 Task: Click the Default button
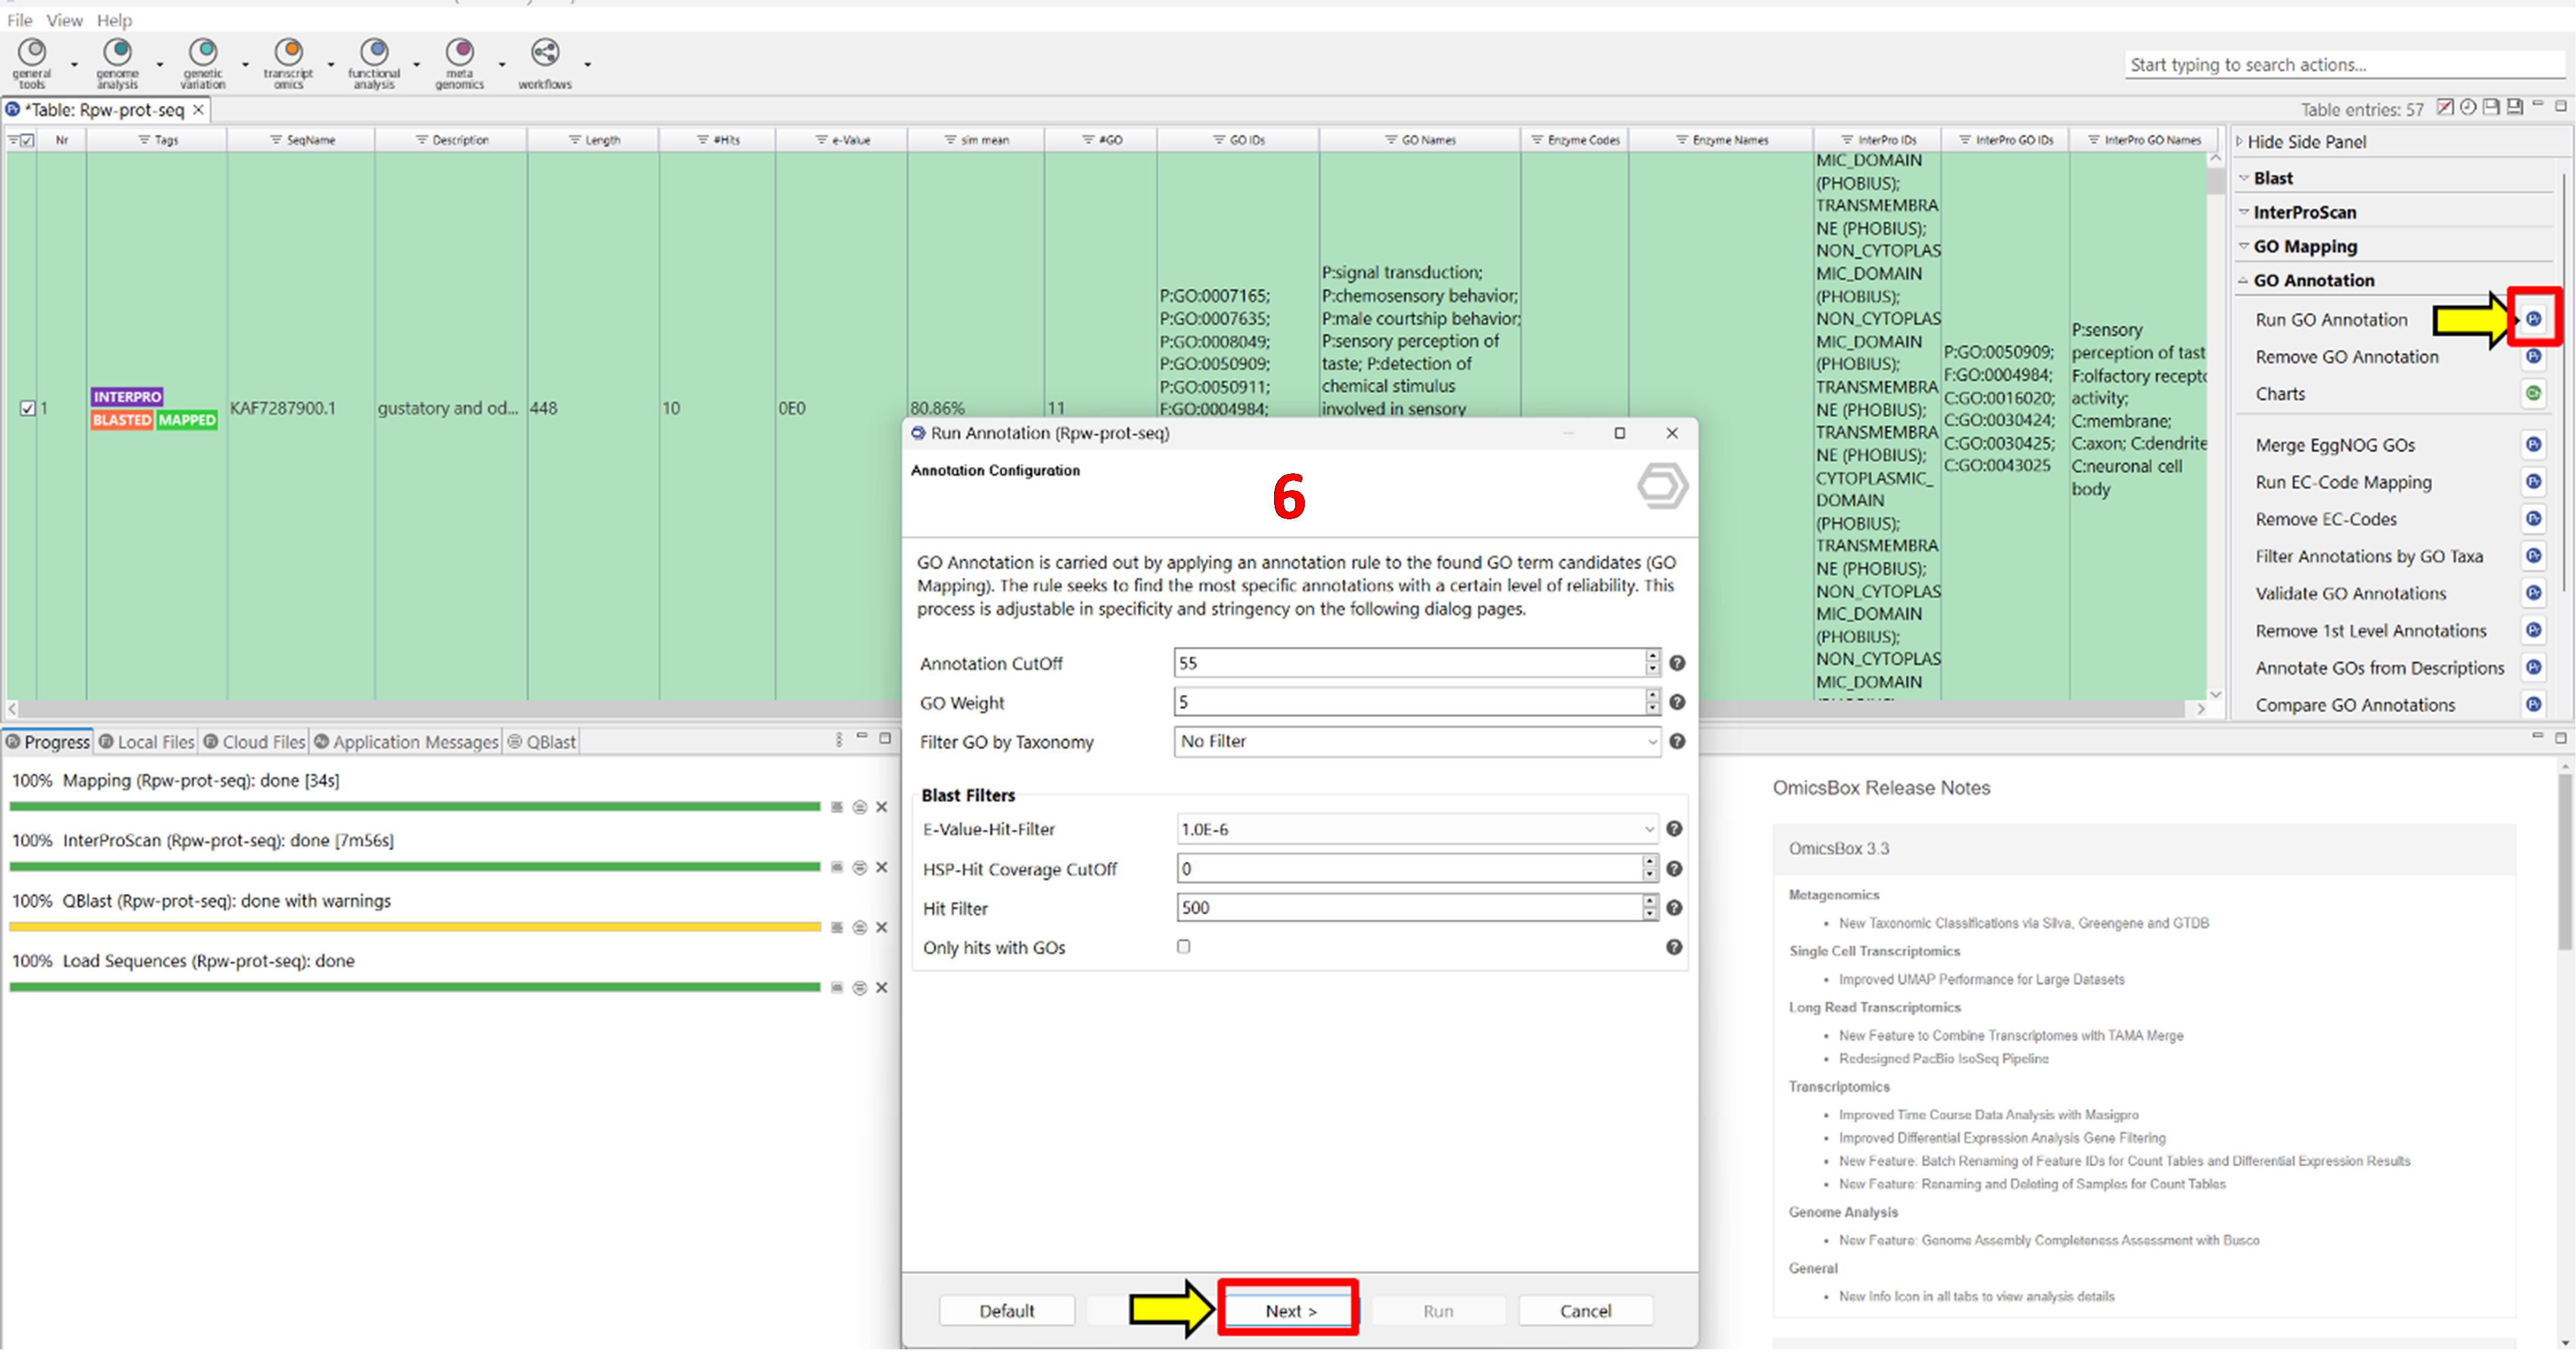tap(1006, 1310)
